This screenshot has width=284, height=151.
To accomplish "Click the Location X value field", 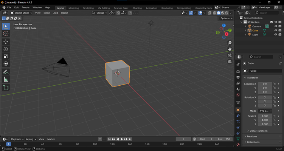I will pyautogui.click(x=265, y=84).
